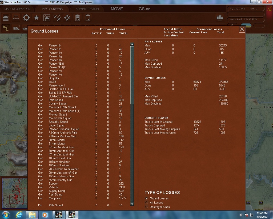Open the order of battle tank list icon
This screenshot has height=219, width=273.
point(6,18)
